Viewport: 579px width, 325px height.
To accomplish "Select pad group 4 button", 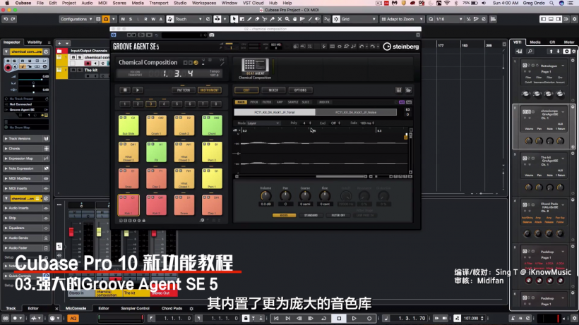I will coord(164,104).
